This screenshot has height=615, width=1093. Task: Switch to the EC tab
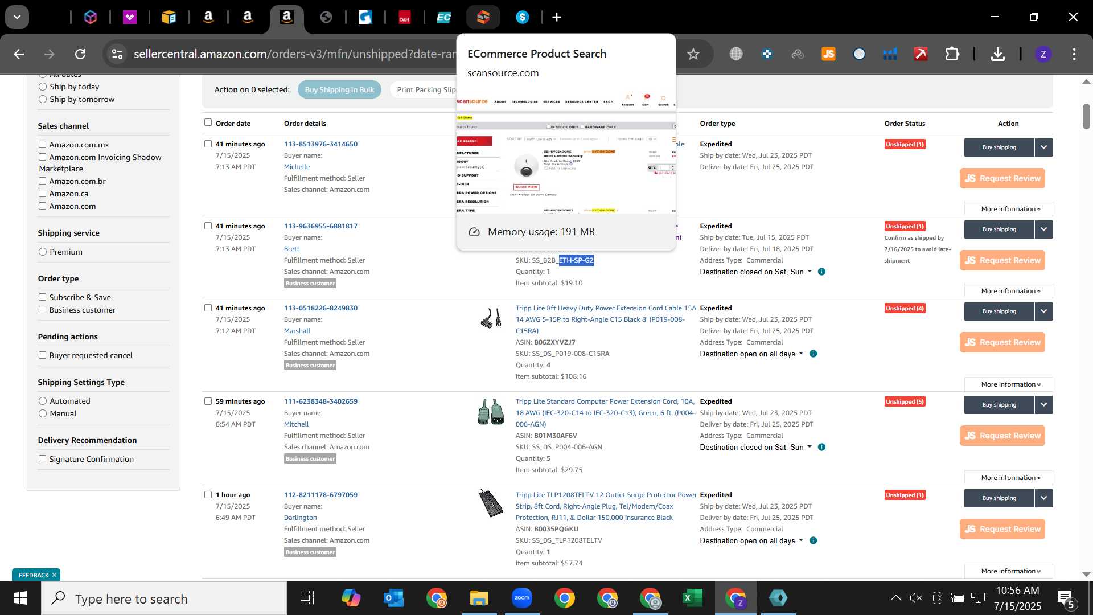[444, 17]
